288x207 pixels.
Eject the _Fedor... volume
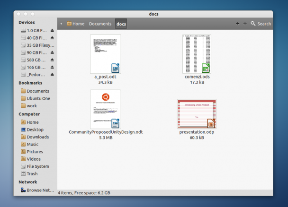[52, 75]
